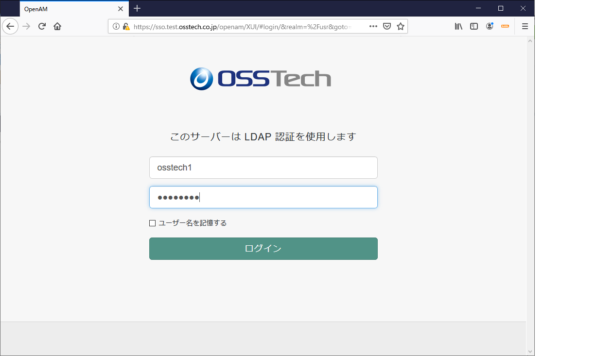Open a new browser tab
The width and height of the screenshot is (597, 356).
coord(137,8)
